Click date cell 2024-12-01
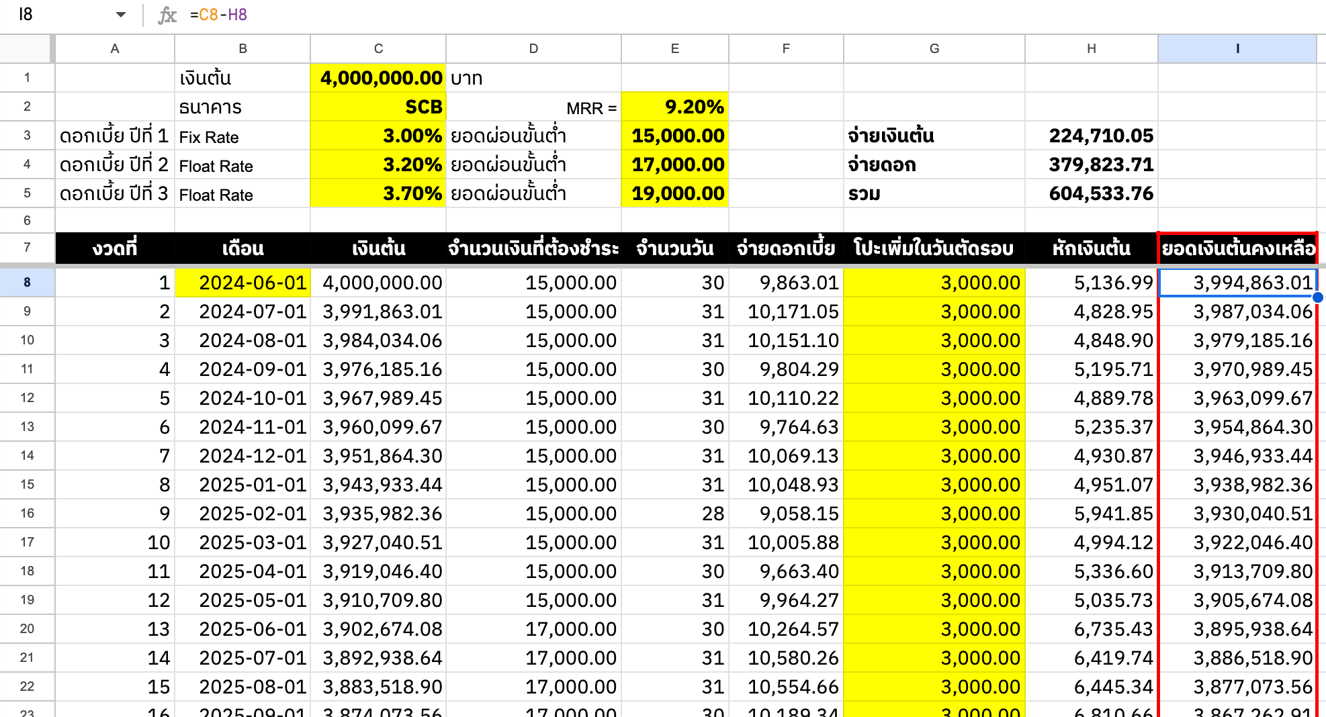This screenshot has width=1326, height=717. tap(242, 456)
